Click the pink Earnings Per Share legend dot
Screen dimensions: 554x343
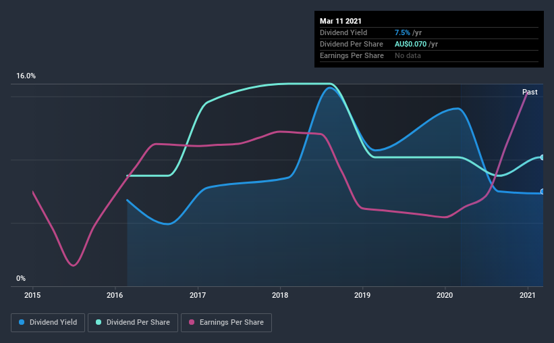click(192, 322)
